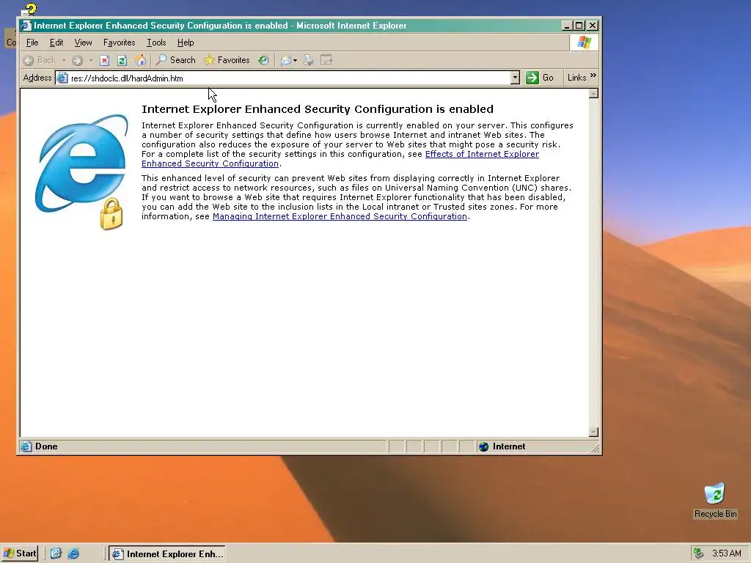Click the scrollbar down arrow
Image resolution: width=751 pixels, height=563 pixels.
593,432
